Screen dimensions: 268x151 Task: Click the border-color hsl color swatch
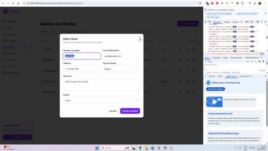coord(222,73)
